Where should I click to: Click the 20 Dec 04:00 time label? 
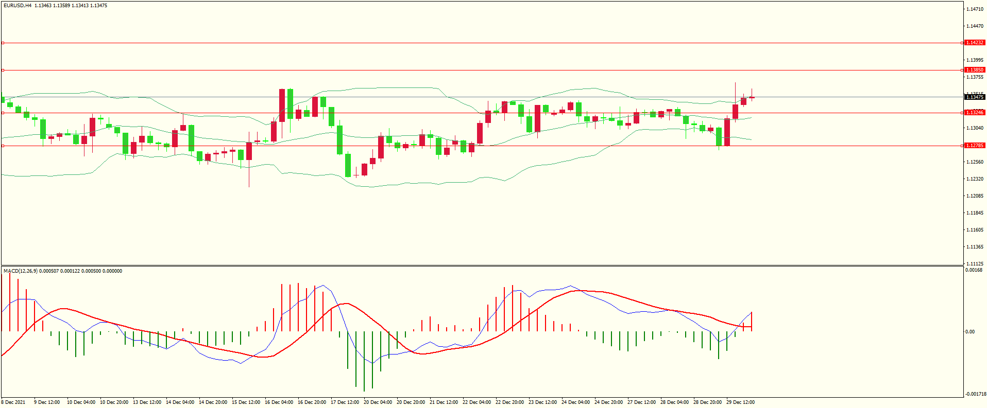(x=378, y=402)
